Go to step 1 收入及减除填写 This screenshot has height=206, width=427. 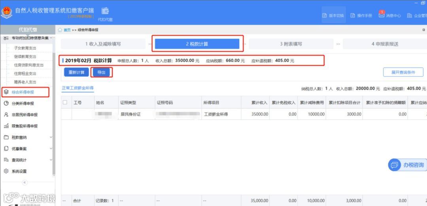tap(103, 44)
